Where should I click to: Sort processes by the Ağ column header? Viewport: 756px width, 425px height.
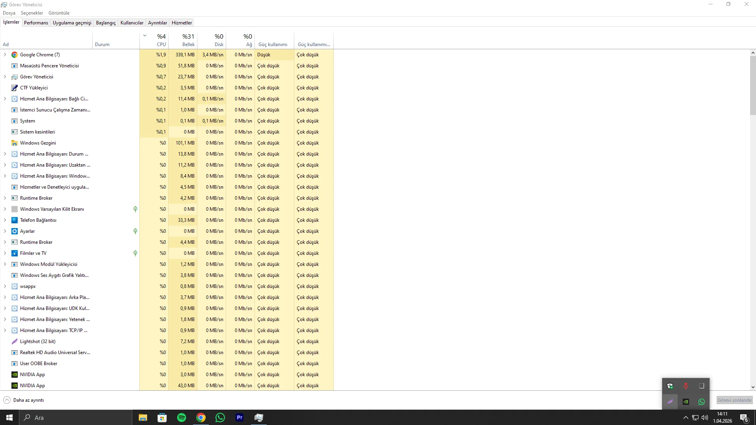240,40
